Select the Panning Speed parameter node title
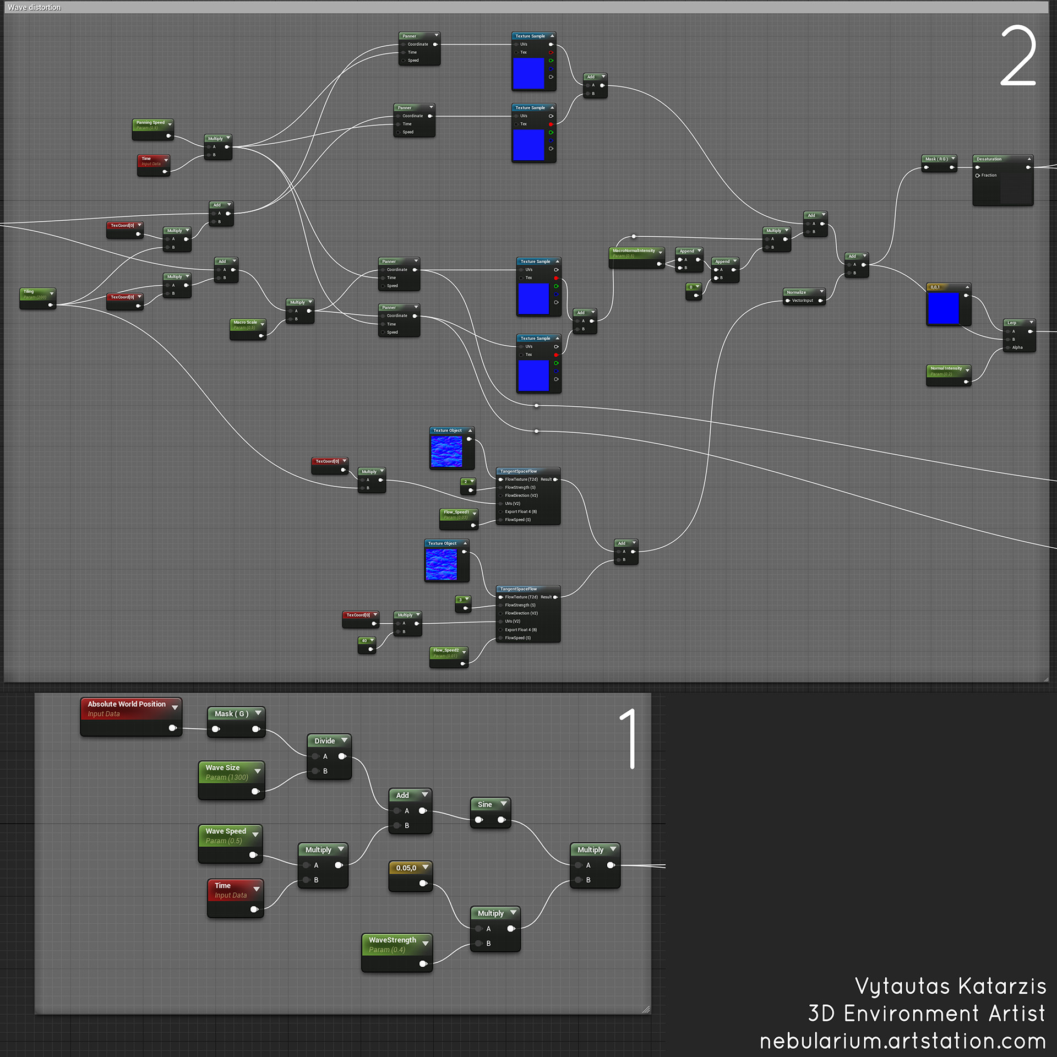This screenshot has height=1057, width=1057. [150, 122]
